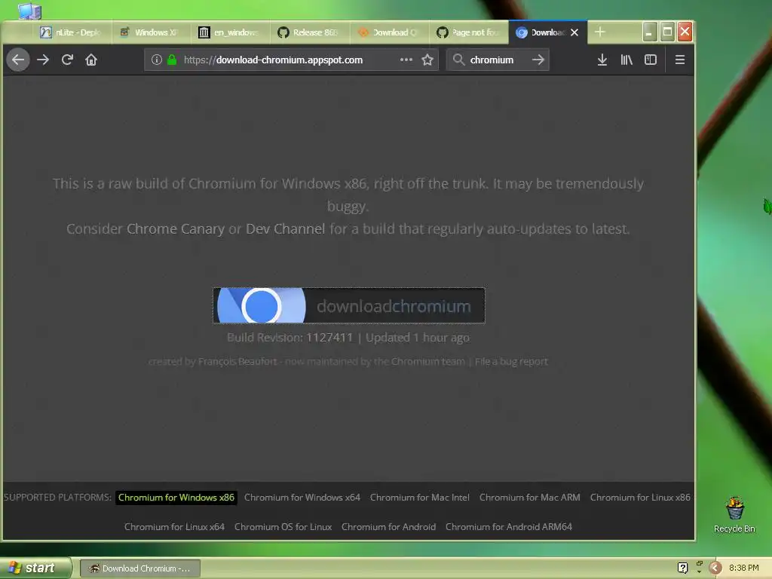Click the green padlock security icon
Viewport: 772px width, 579px height.
[x=172, y=60]
